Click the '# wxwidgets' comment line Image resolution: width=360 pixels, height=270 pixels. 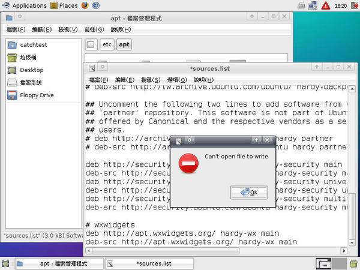110,225
